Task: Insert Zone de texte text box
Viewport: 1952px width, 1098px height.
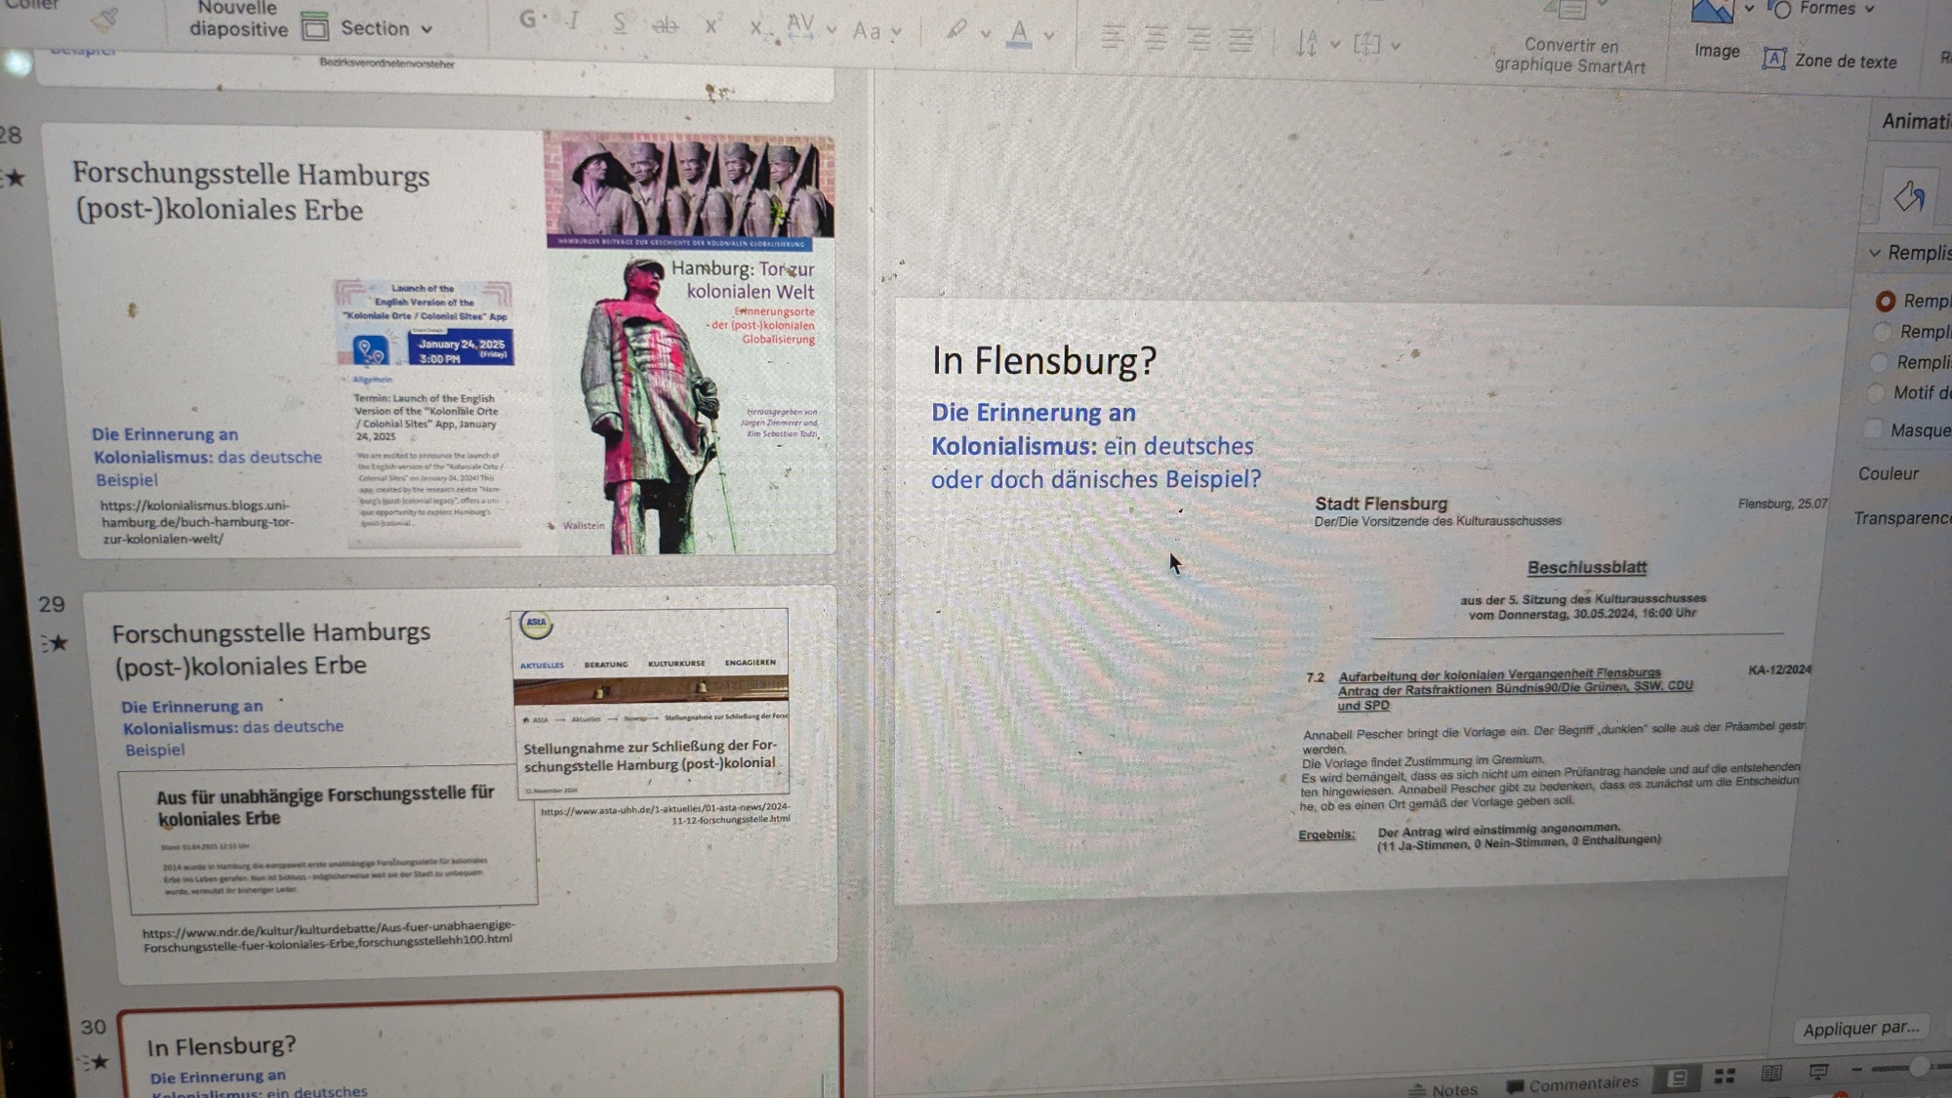Action: pos(1830,61)
